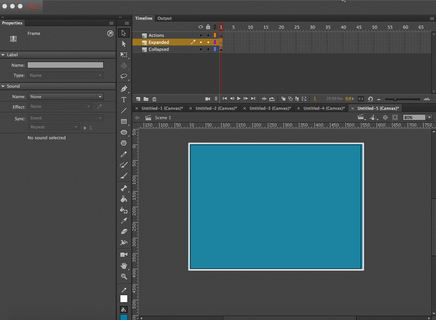Select the Rectangle tool
This screenshot has width=436, height=320.
point(124,121)
